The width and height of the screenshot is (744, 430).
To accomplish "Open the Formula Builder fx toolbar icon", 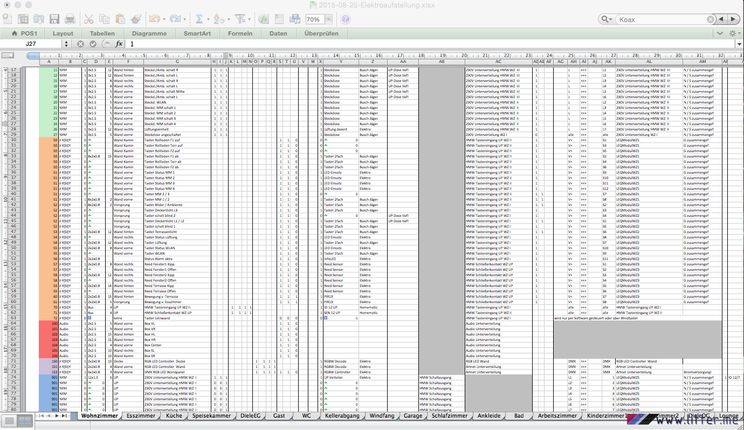I will point(264,19).
